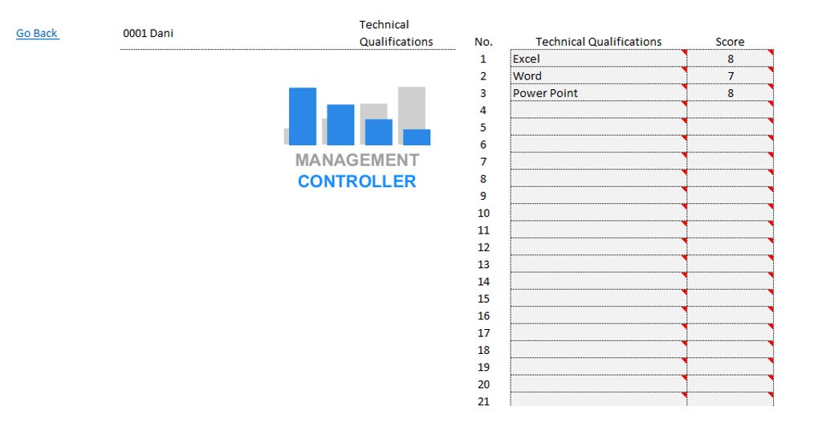Click the Score column header
Viewport: 814px width, 423px height.
click(730, 42)
